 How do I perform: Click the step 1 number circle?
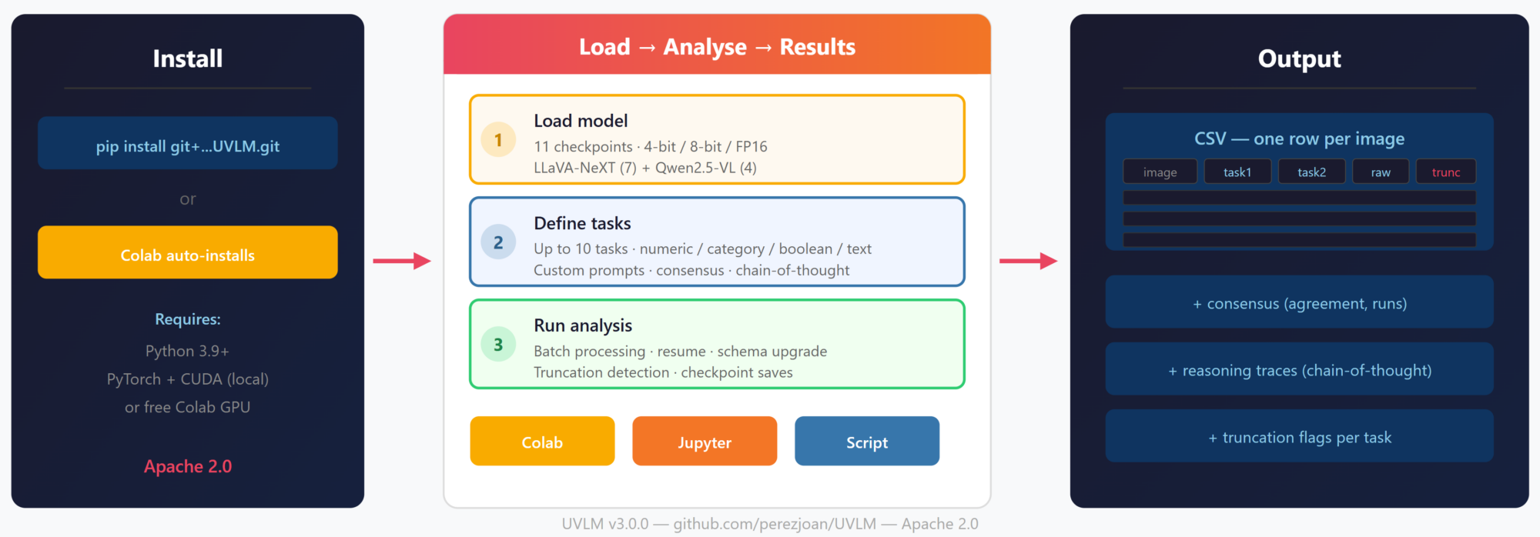coord(498,140)
